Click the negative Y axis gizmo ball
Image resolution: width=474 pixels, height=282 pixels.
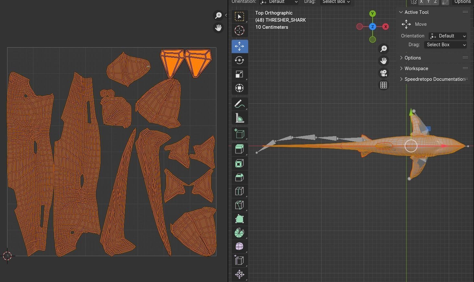coord(373,39)
